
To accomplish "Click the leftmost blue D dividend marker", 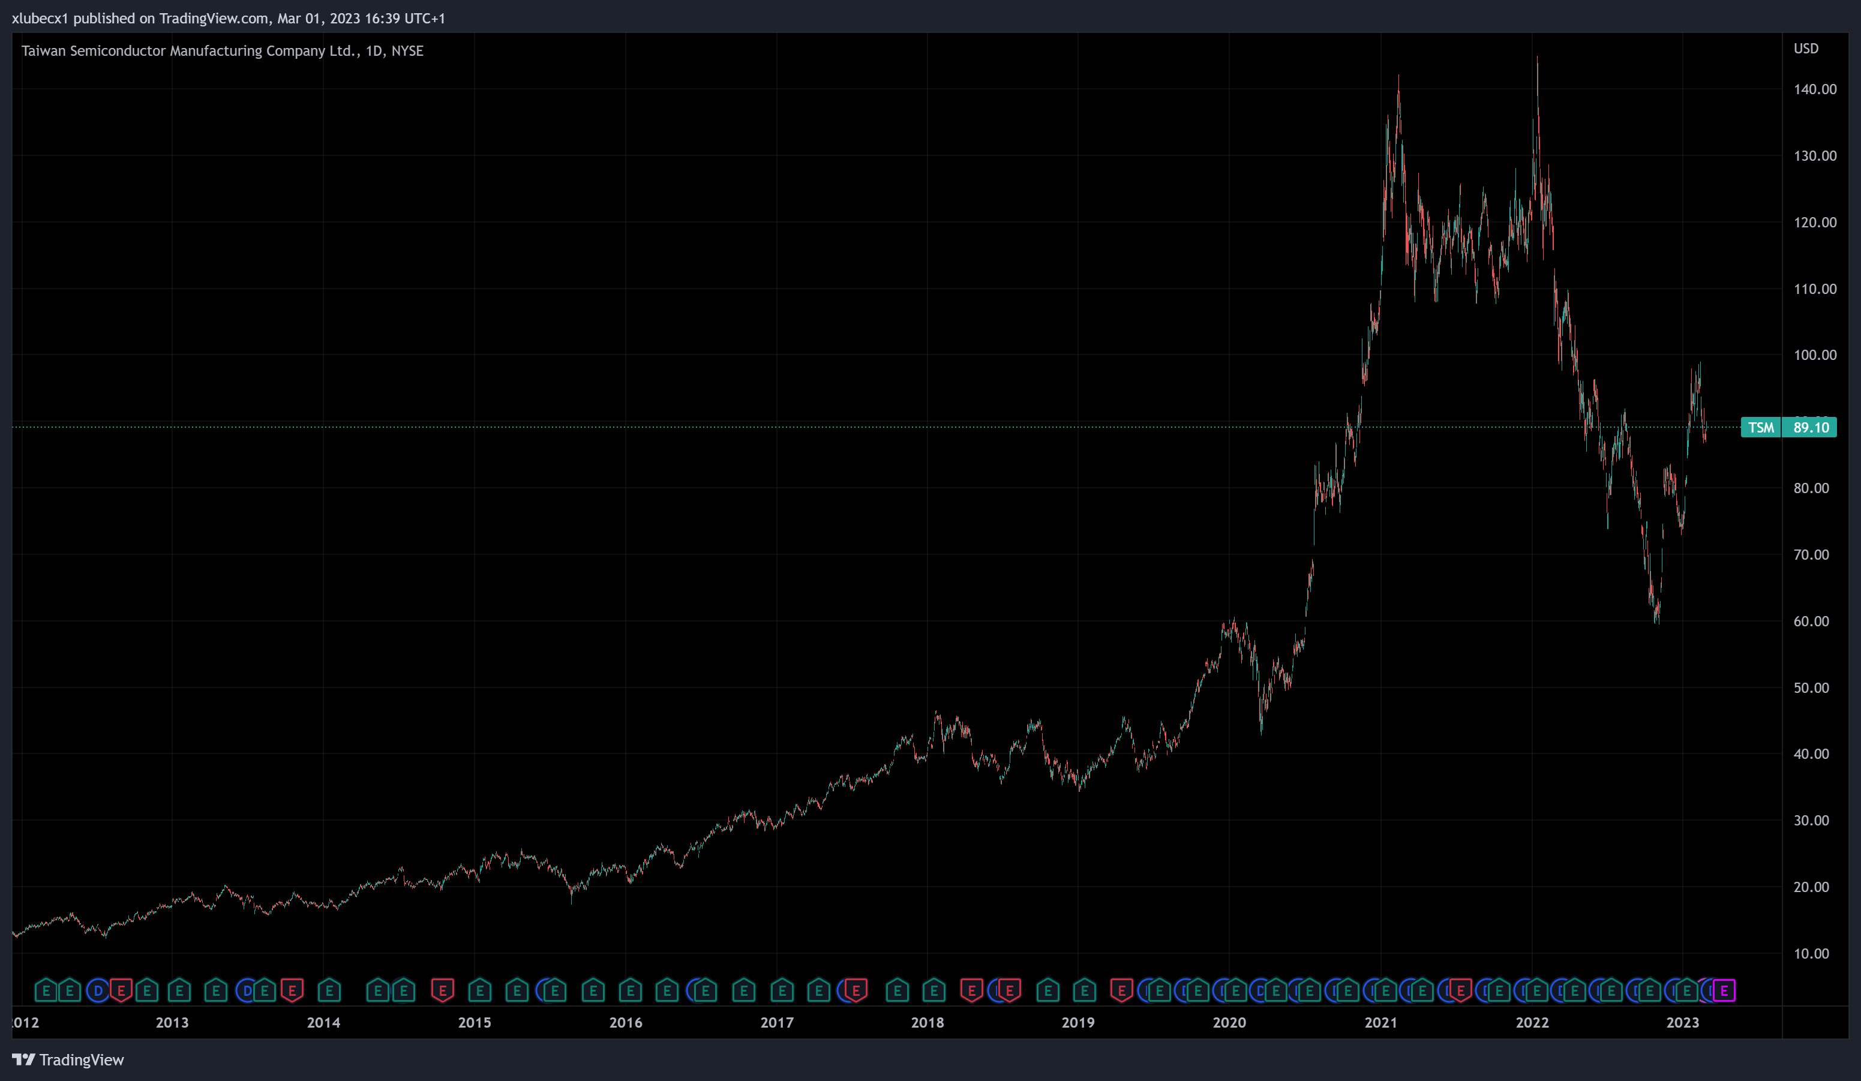I will [97, 990].
